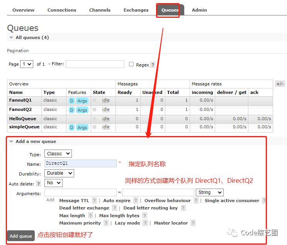Viewport: 287px width, 245px height.
Task: Open the Durability dropdown
Action: 59,173
